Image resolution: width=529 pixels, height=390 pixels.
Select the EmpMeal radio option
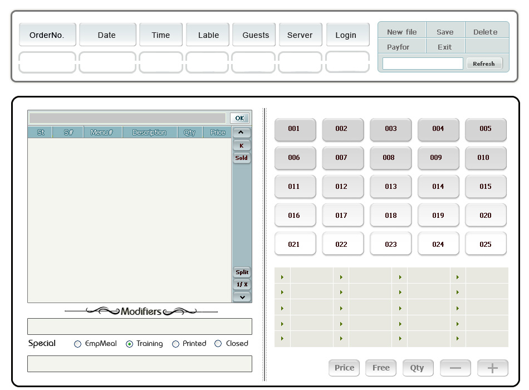[78, 344]
